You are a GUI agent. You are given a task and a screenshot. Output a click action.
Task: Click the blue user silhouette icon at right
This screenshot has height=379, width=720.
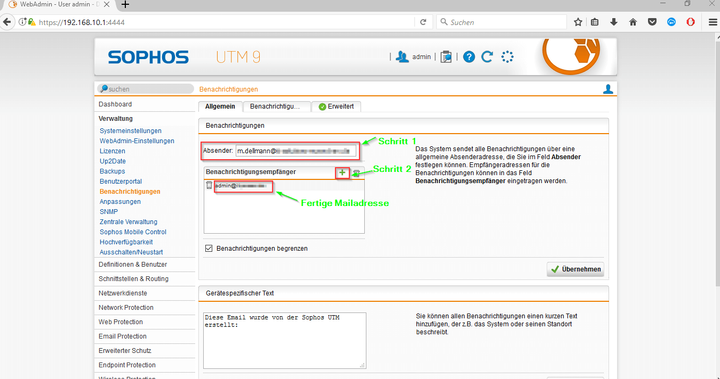point(608,89)
